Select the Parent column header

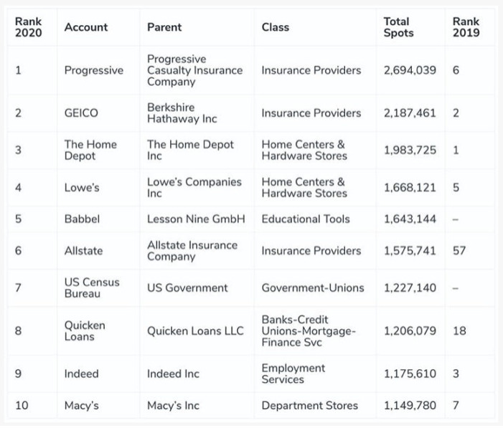point(164,27)
